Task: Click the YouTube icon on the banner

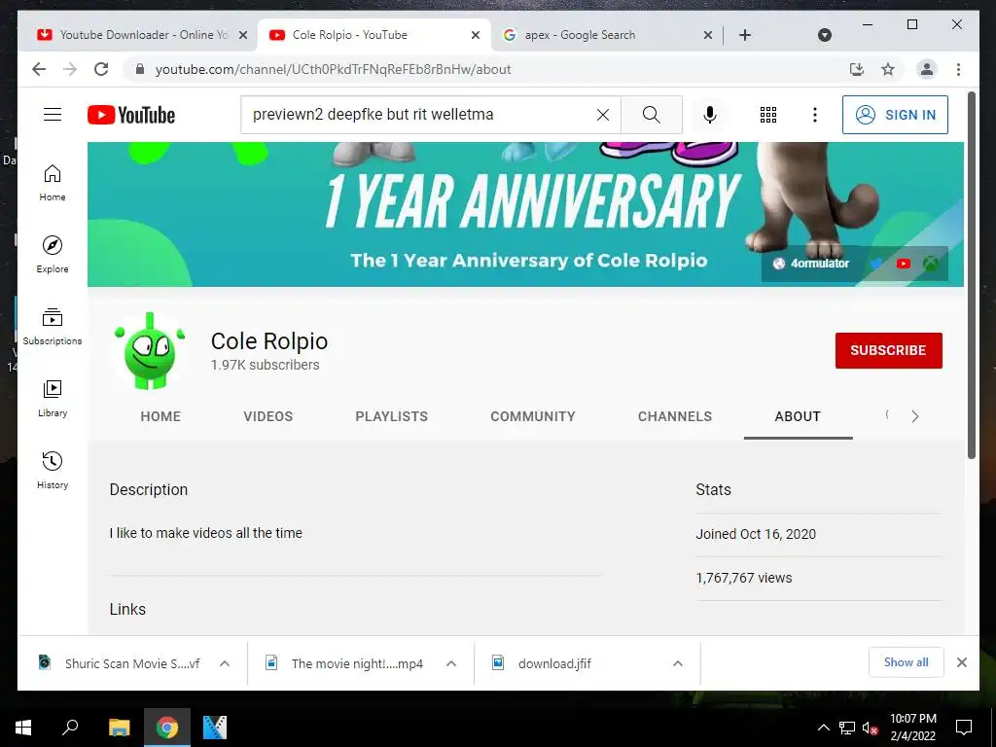Action: (904, 263)
